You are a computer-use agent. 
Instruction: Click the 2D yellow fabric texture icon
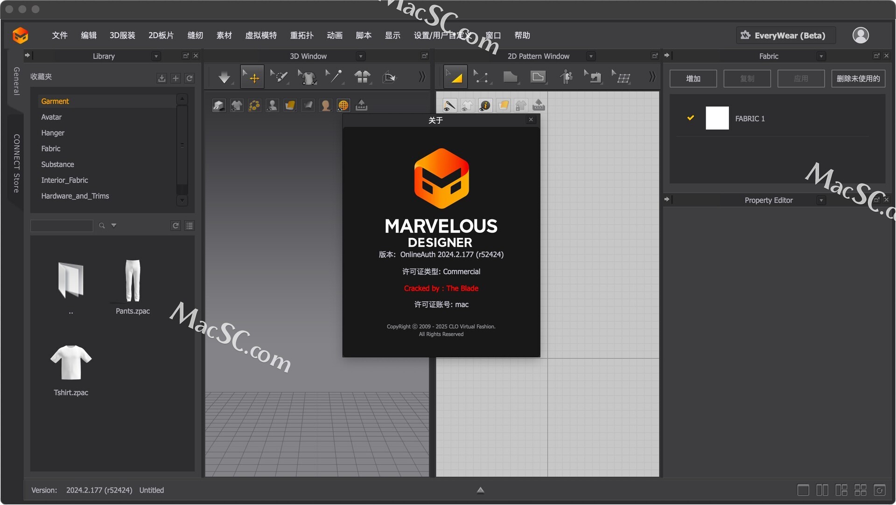503,106
